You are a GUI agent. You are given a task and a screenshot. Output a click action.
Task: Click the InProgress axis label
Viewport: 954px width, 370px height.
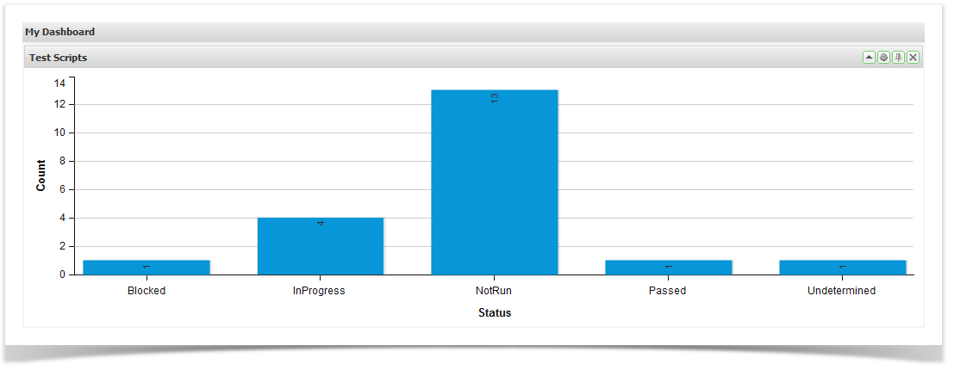[319, 291]
